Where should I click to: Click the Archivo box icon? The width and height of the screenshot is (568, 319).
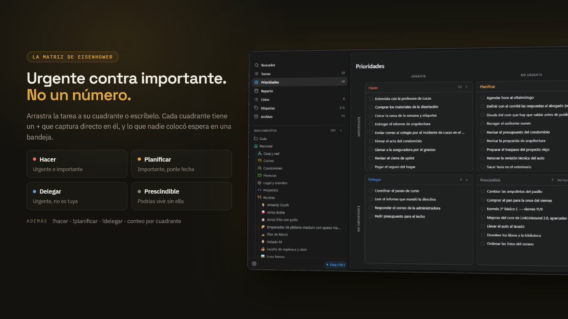257,117
